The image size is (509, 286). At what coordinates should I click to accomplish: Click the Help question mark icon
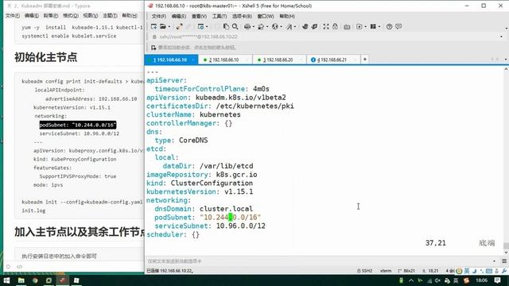(389, 27)
